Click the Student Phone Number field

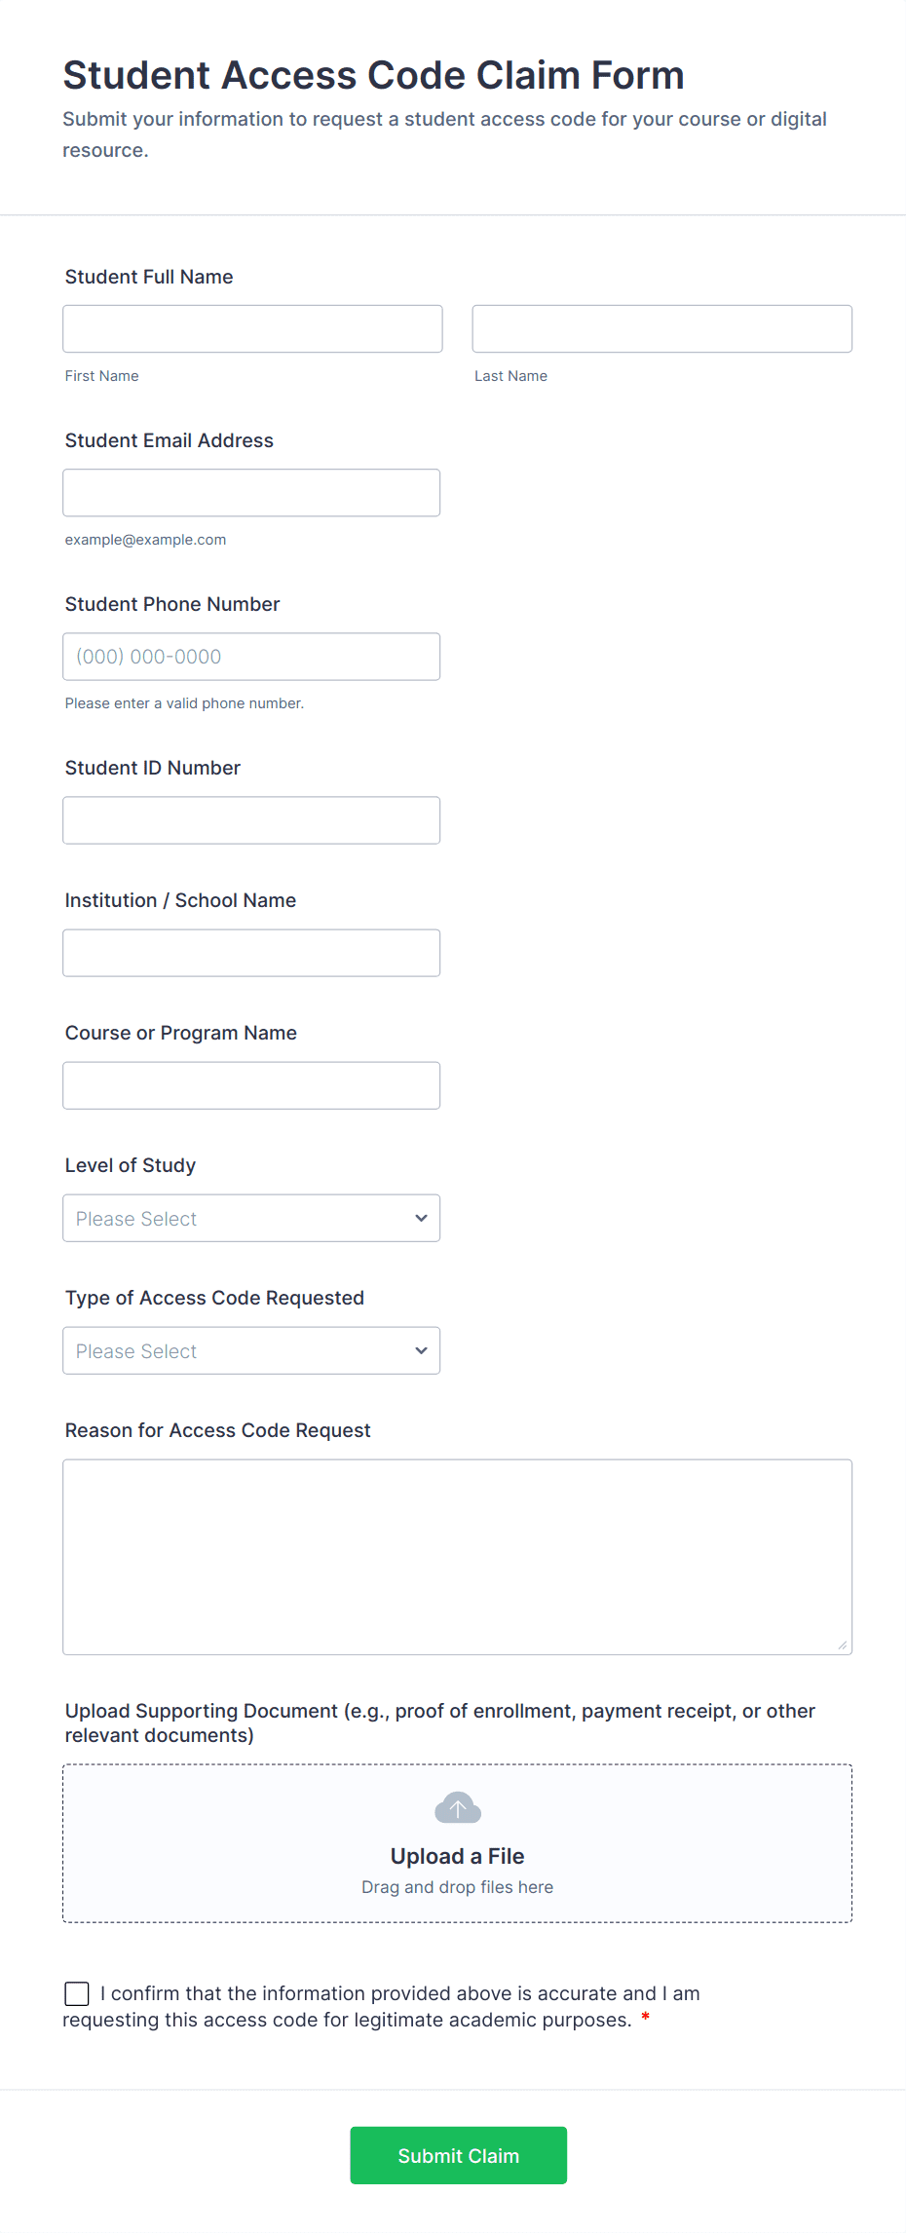pos(251,657)
